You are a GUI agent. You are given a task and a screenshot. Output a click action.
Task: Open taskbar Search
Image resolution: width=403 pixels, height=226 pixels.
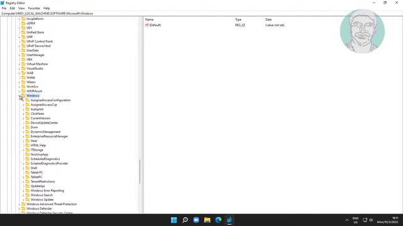[185, 220]
